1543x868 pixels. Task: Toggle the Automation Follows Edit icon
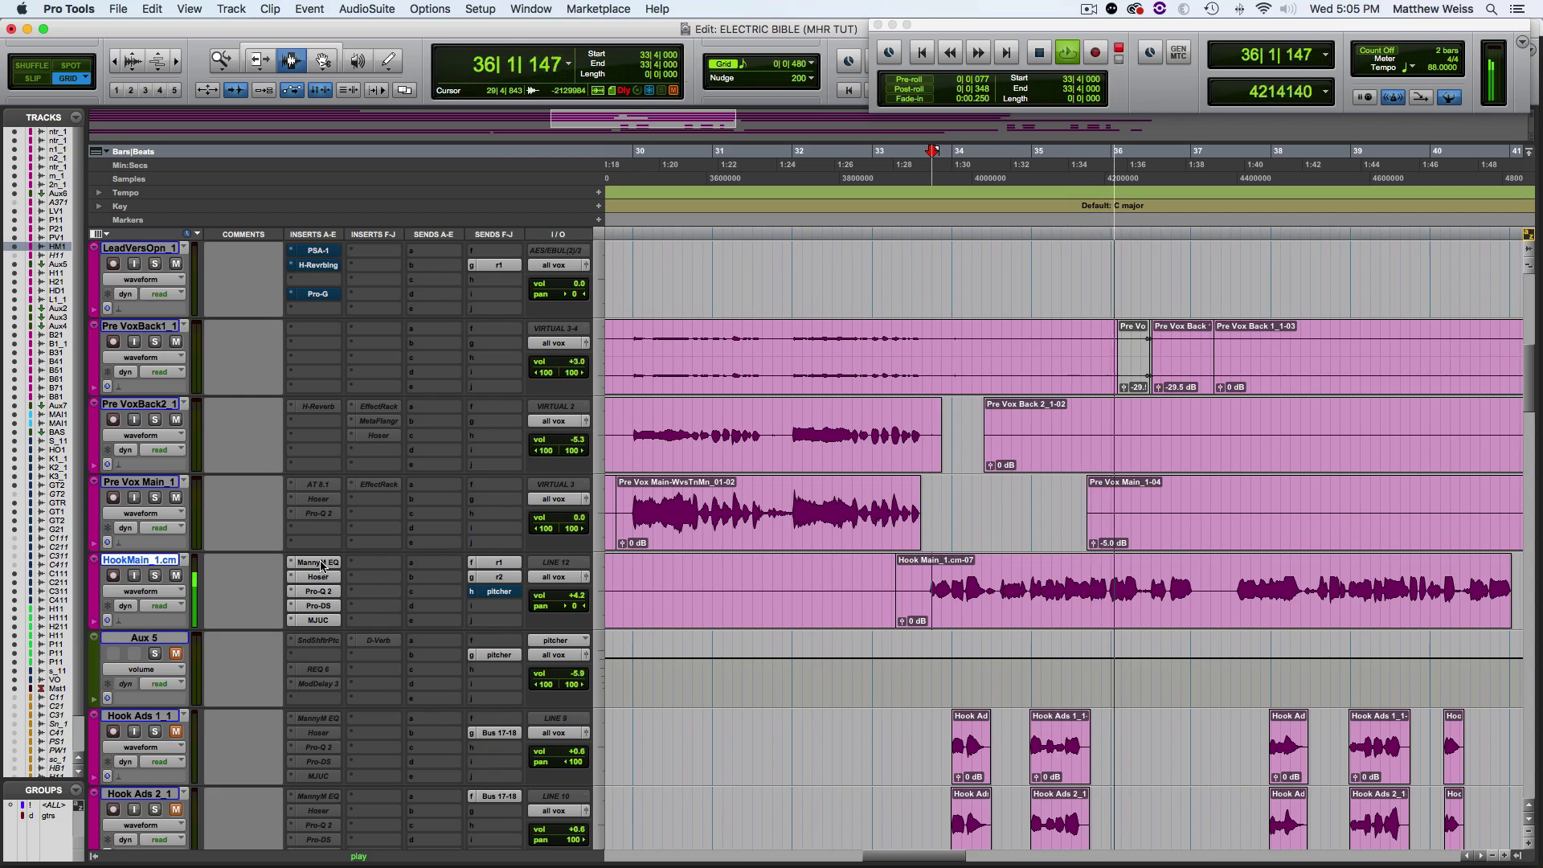point(292,90)
